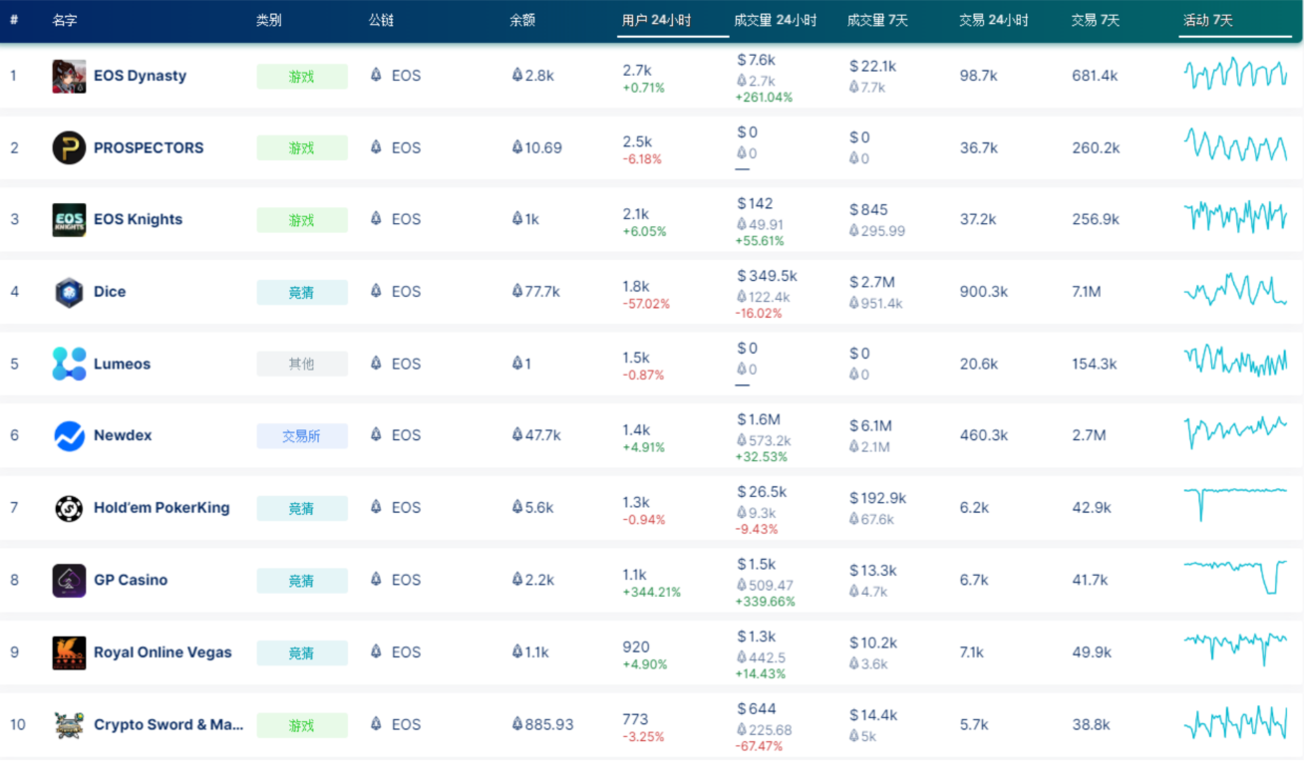1304x766 pixels.
Task: Click EOS chain icon in Dice row
Action: click(x=376, y=291)
